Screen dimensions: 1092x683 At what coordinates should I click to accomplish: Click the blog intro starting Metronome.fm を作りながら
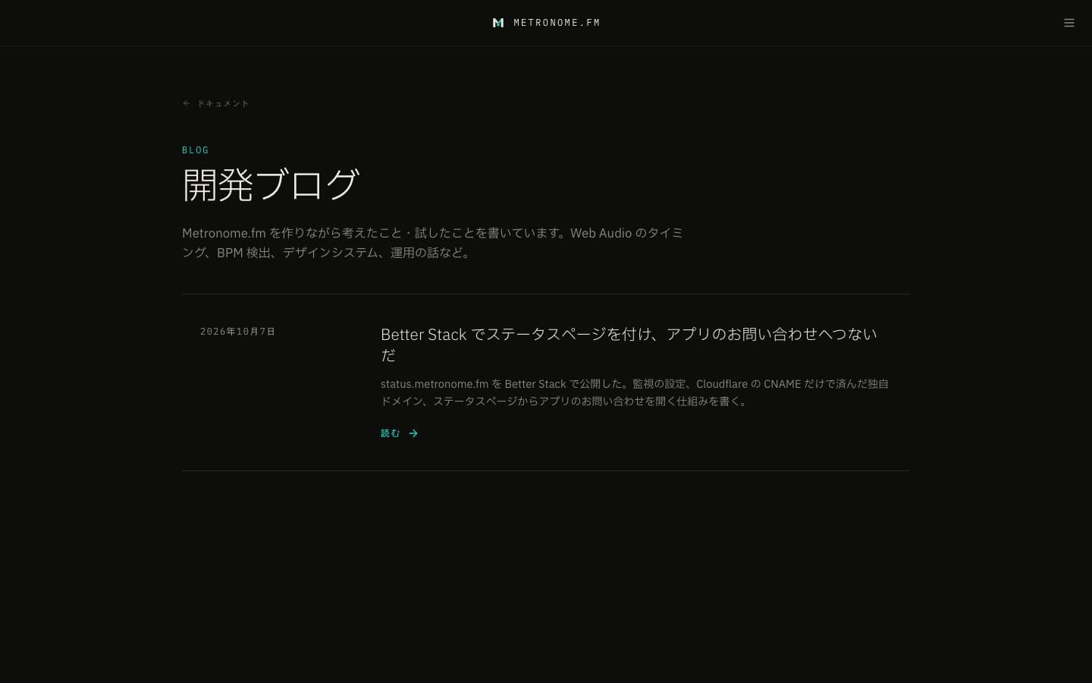(x=432, y=243)
